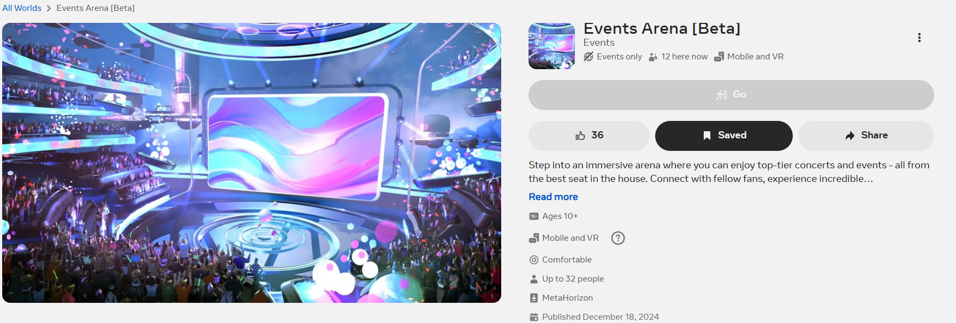This screenshot has height=323, width=956.
Task: Select Events Arena [Beta] breadcrumb item
Action: [96, 8]
